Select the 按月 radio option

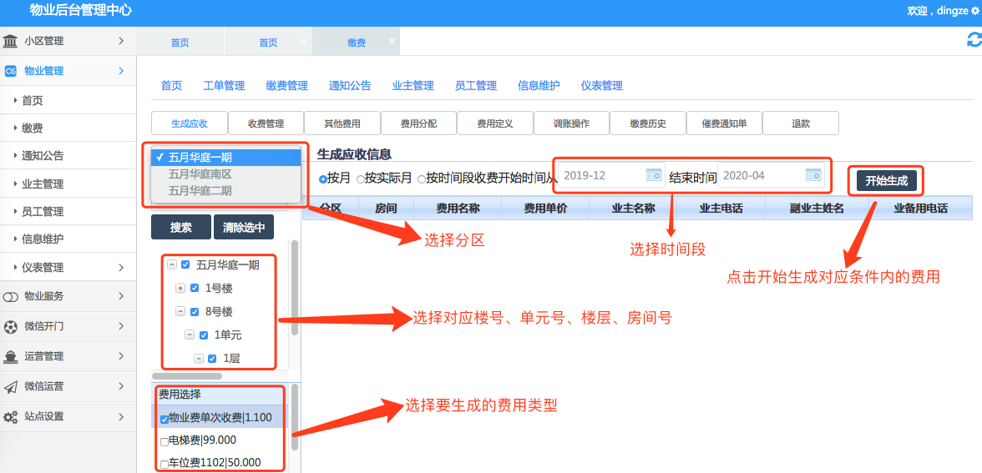click(x=323, y=179)
